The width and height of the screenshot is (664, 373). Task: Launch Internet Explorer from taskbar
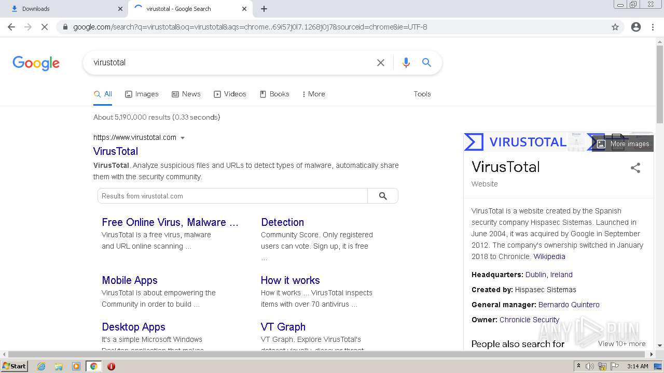click(x=41, y=366)
